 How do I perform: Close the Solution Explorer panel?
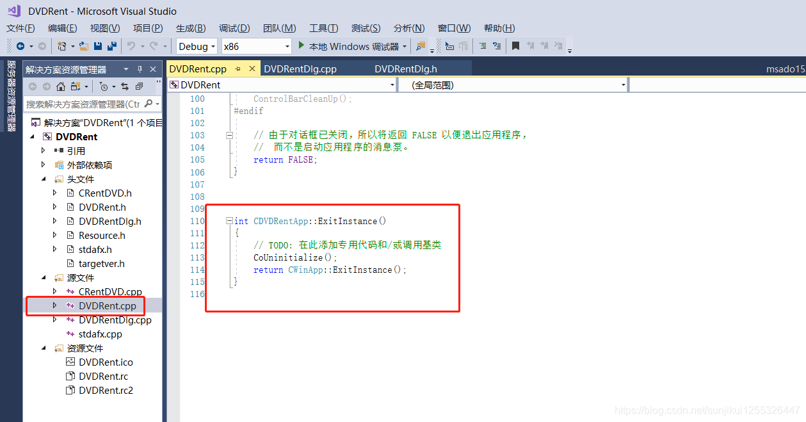click(153, 69)
